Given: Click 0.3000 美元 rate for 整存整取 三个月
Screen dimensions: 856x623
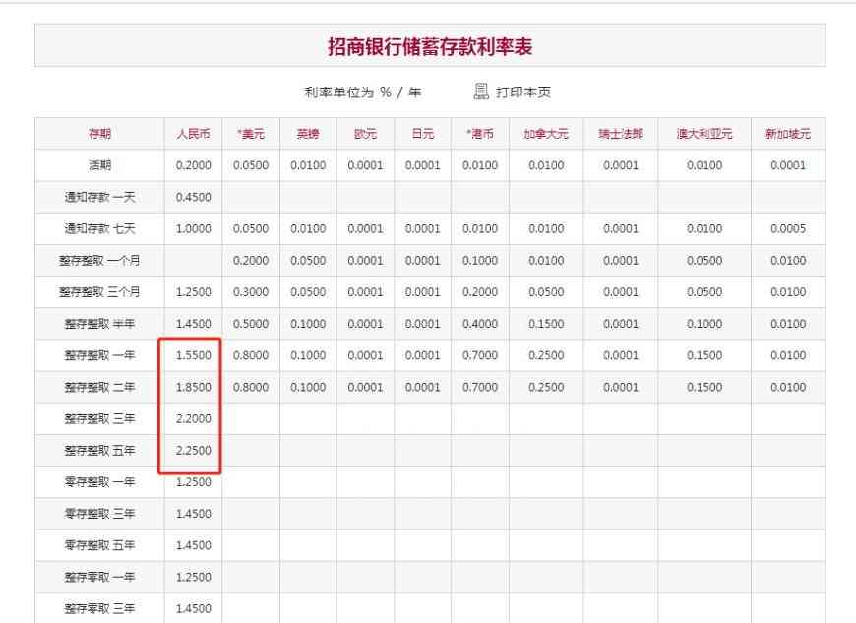Looking at the screenshot, I should (x=251, y=292).
